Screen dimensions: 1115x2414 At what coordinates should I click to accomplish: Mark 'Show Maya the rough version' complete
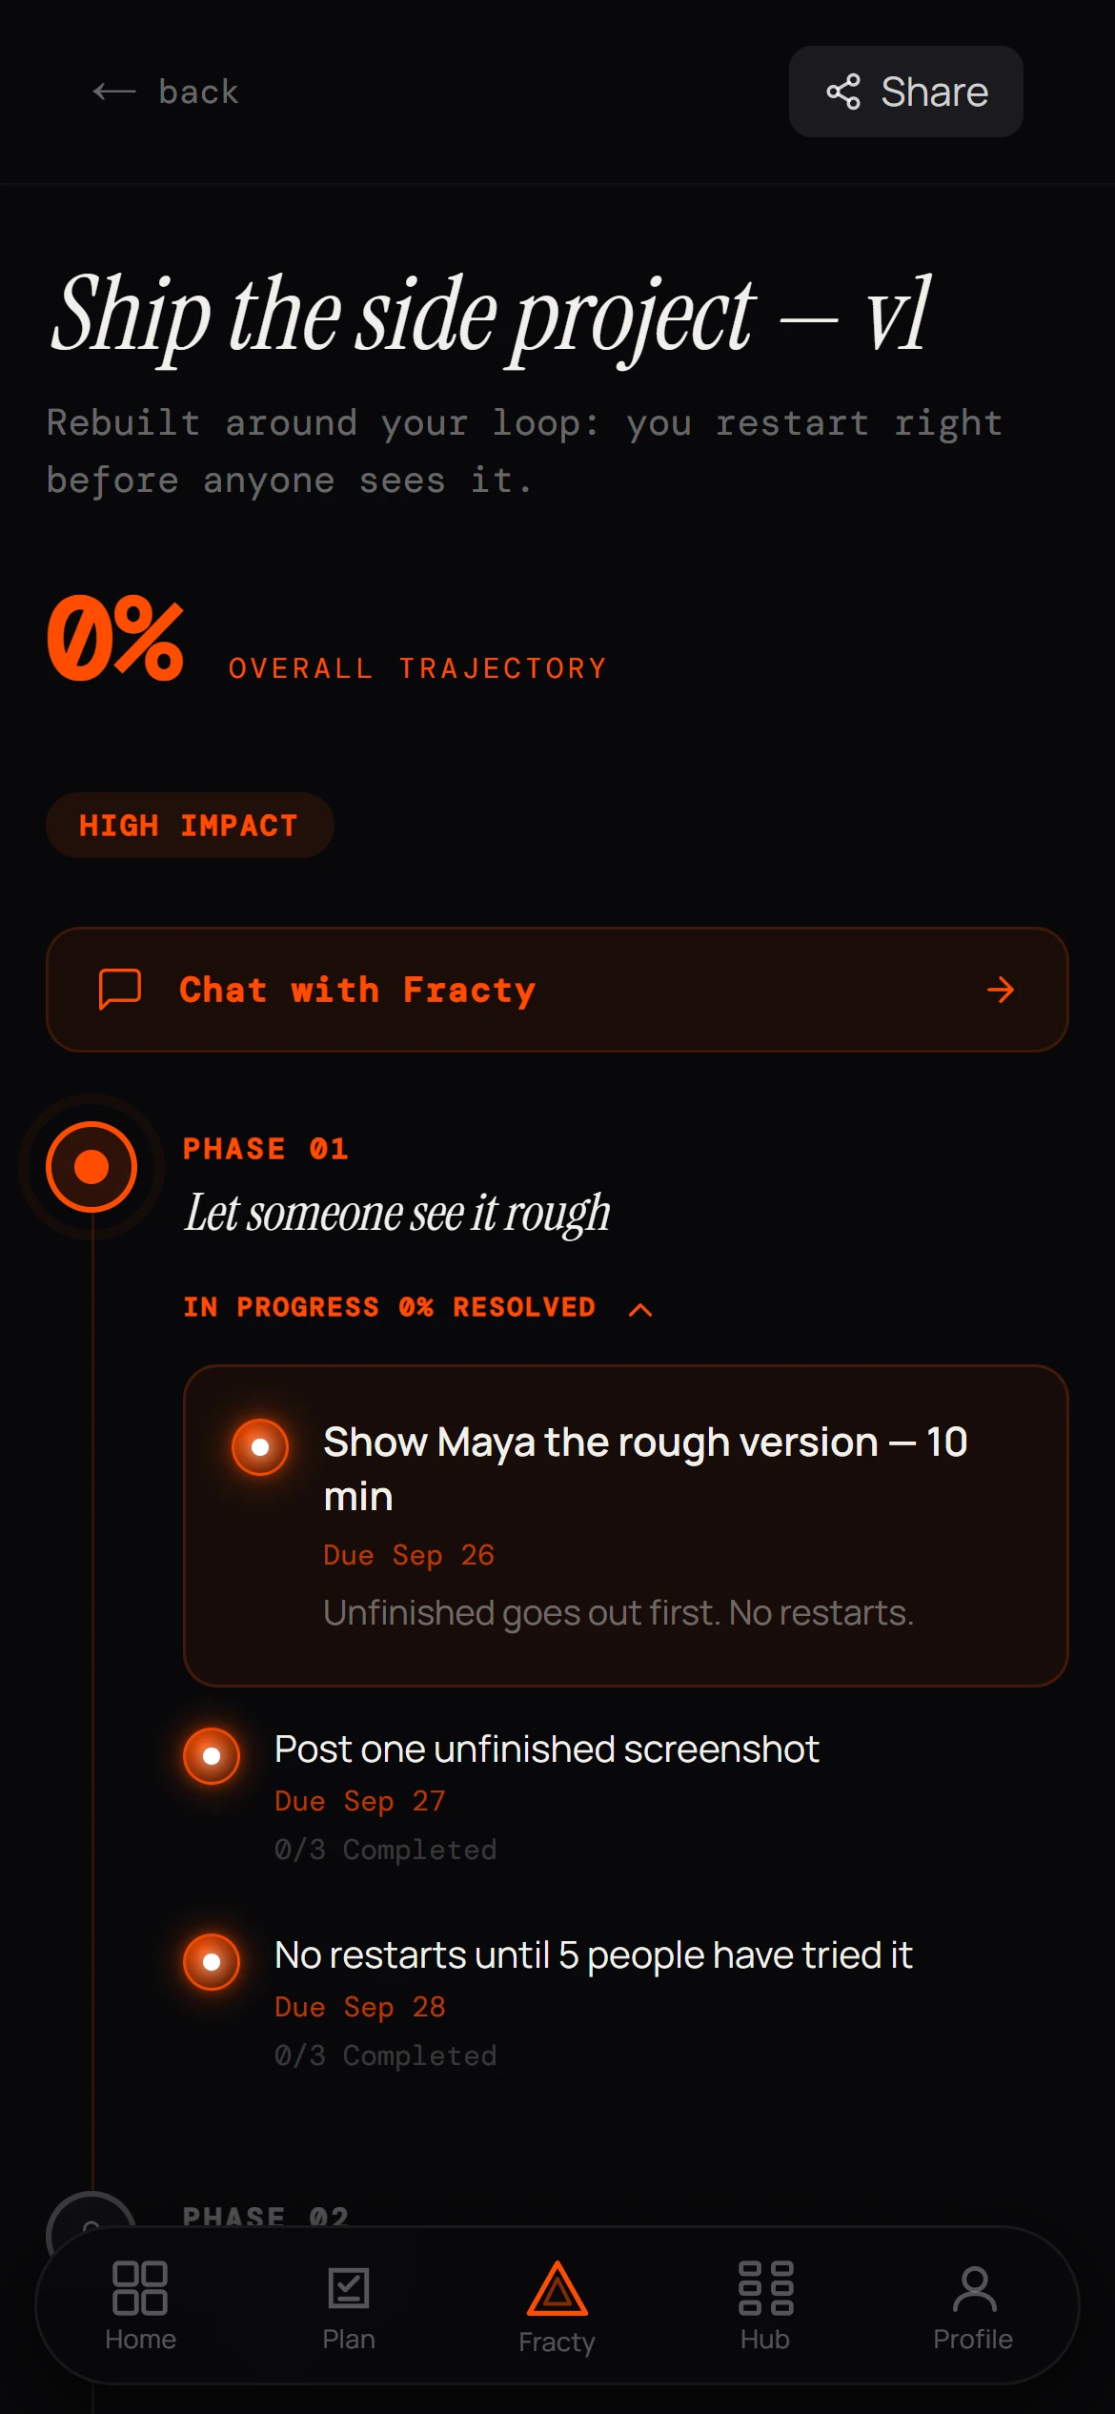point(260,1446)
